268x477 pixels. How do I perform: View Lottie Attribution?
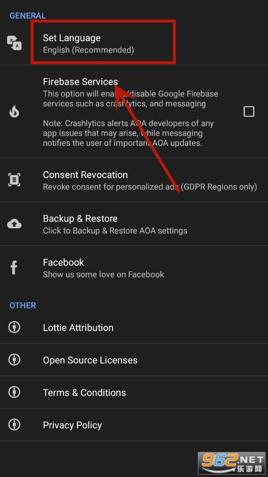click(134, 328)
